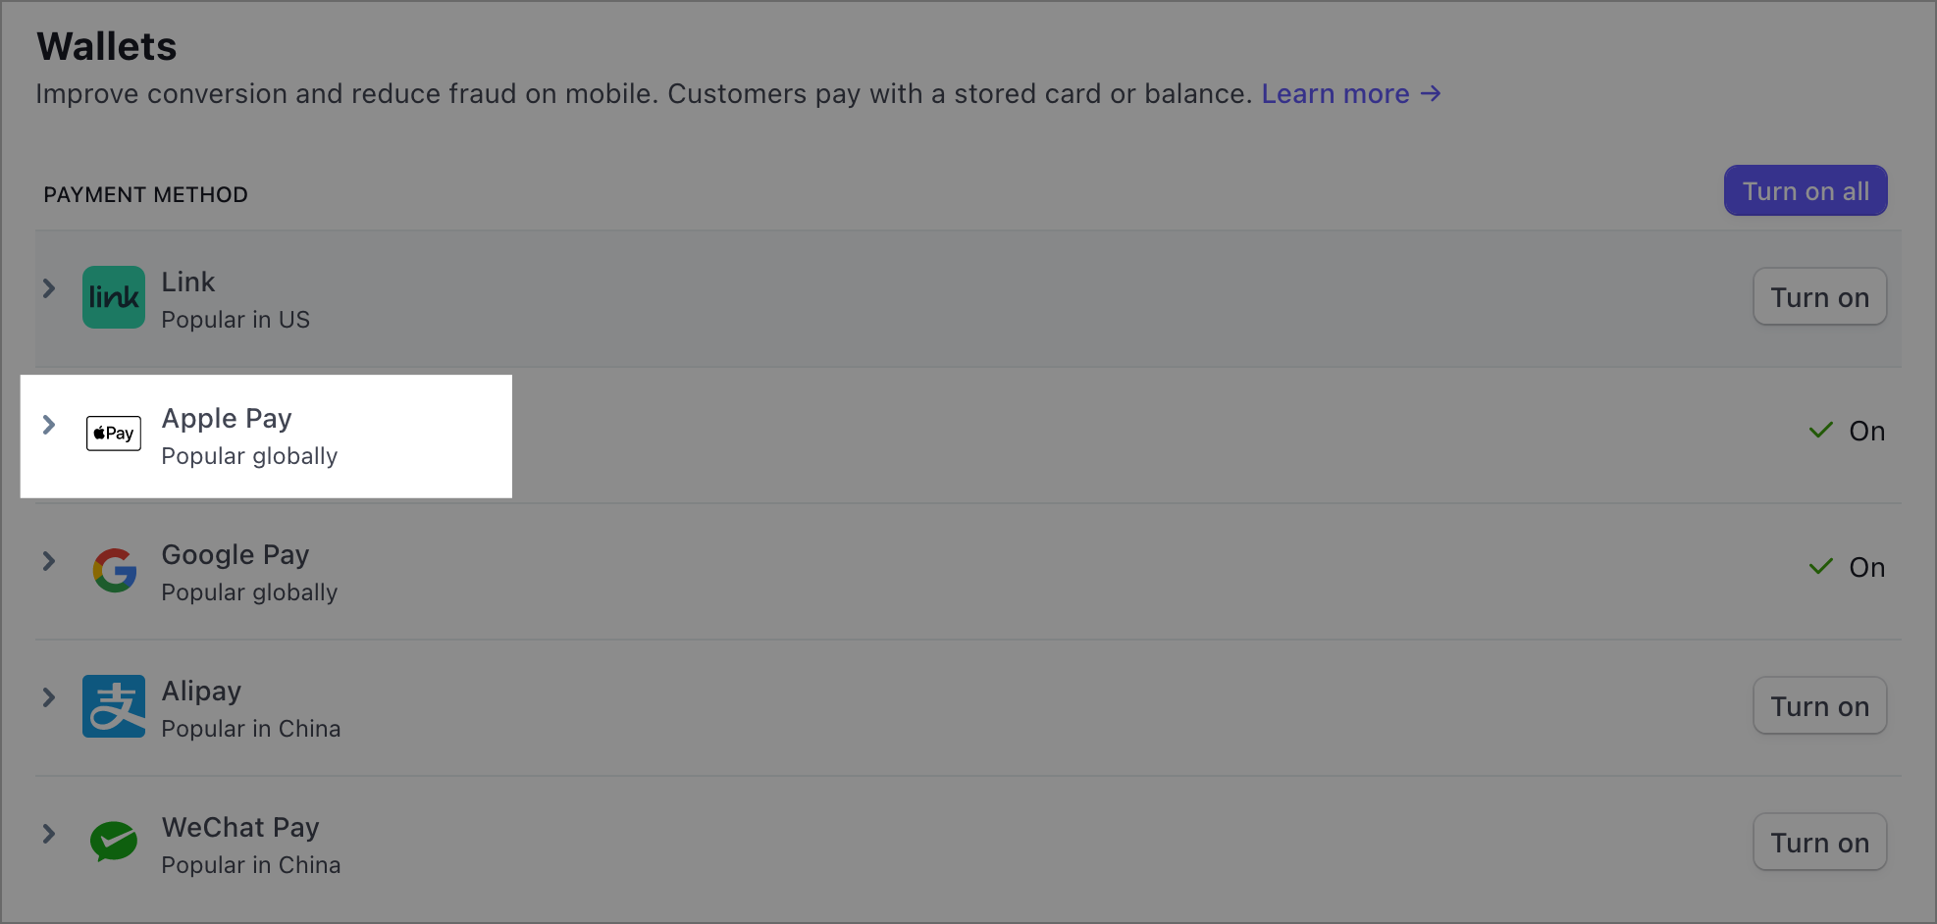1937x924 pixels.
Task: Click the Apple Pay logo icon
Action: 114,433
